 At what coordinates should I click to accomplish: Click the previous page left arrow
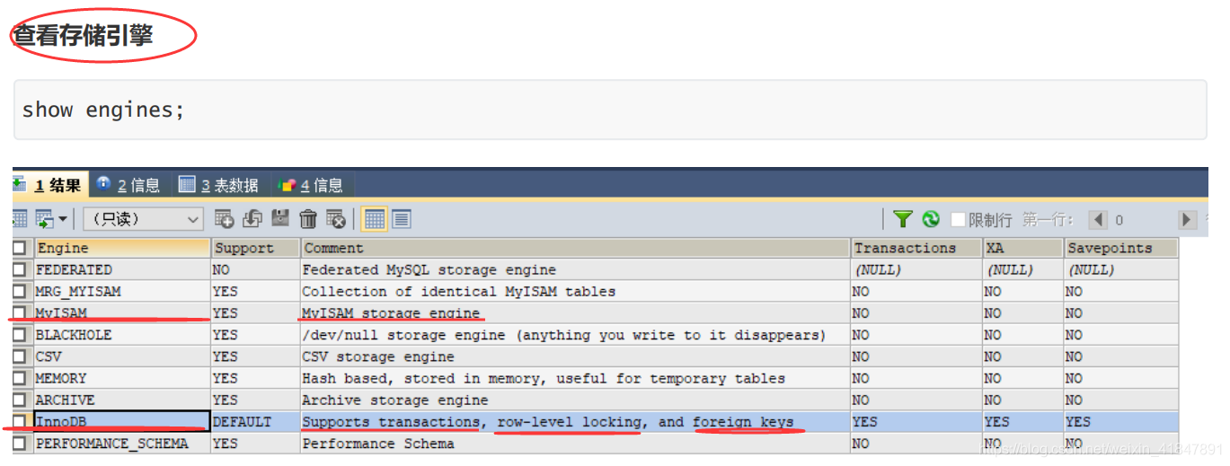pos(1098,220)
